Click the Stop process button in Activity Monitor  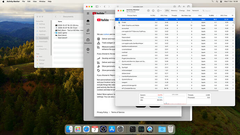point(148,10)
